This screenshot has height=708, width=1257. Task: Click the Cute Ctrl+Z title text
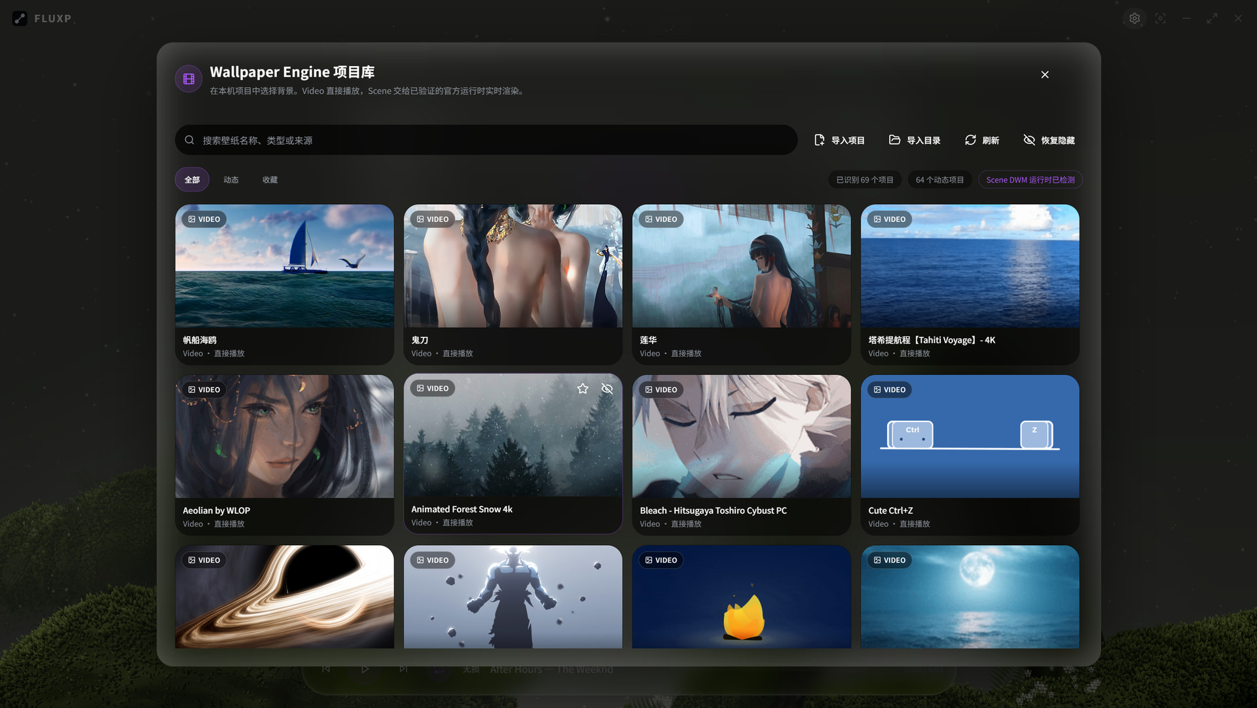[x=890, y=510]
